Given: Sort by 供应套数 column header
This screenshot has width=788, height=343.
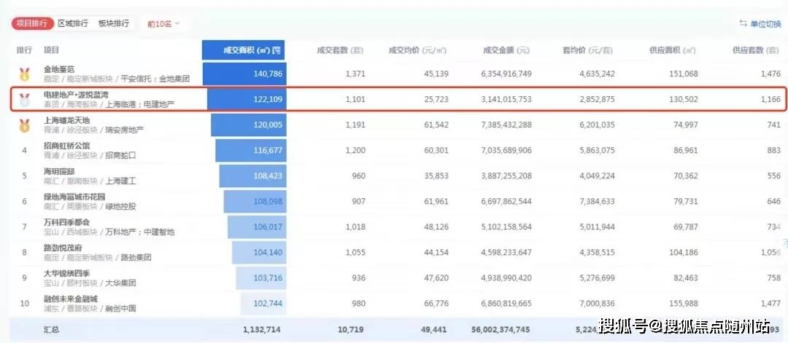Looking at the screenshot, I should (757, 50).
